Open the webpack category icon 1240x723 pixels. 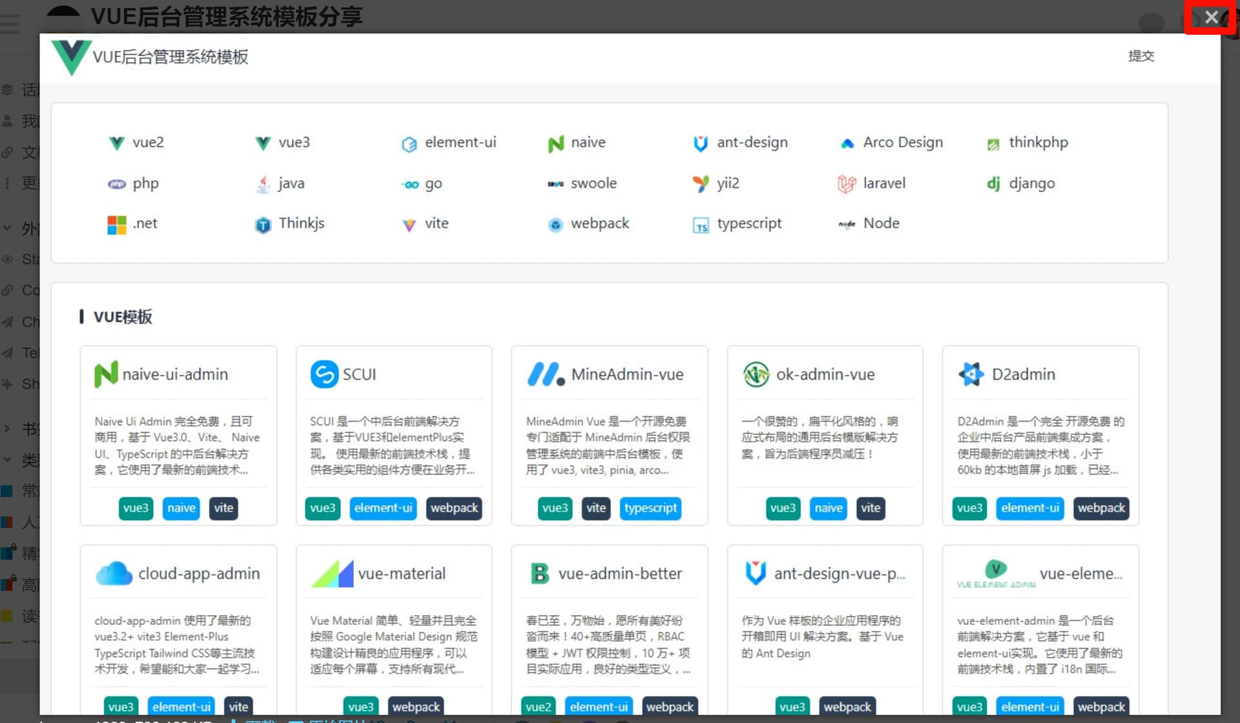tap(555, 225)
